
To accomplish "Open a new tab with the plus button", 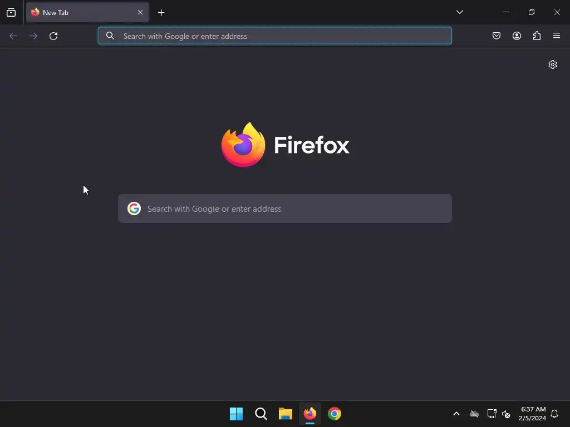I will (x=161, y=13).
